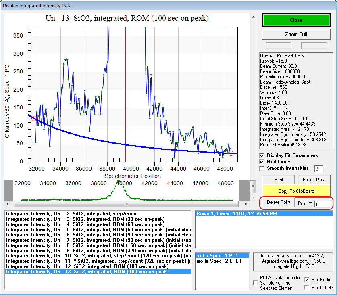Click the yellow Copy To ClipBoard button

coord(296,191)
